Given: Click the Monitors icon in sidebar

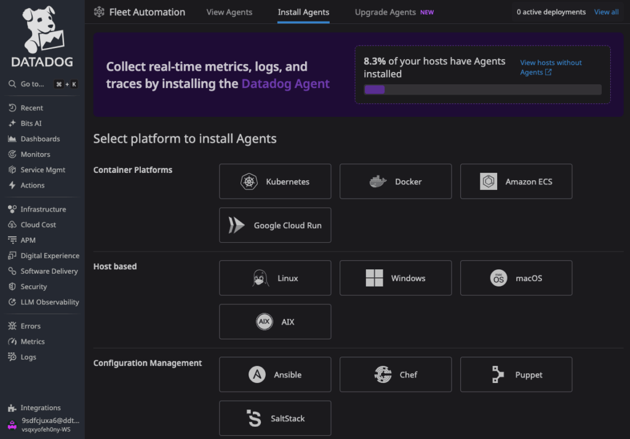Looking at the screenshot, I should [x=12, y=154].
